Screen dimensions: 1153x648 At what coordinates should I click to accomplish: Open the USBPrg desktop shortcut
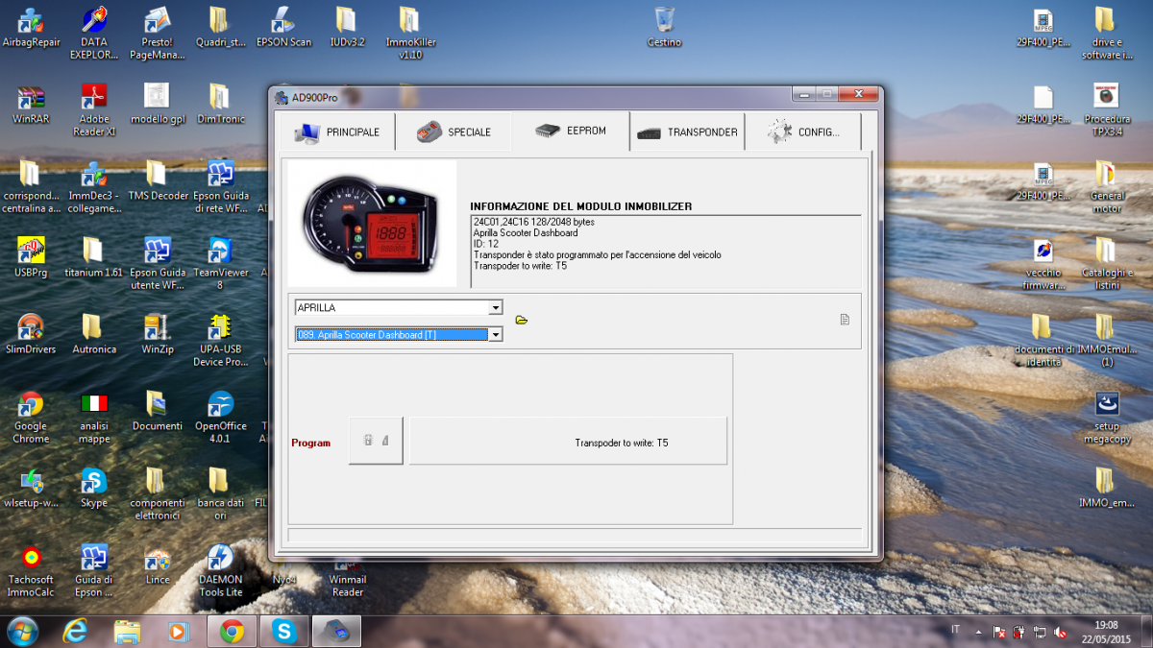coord(31,257)
